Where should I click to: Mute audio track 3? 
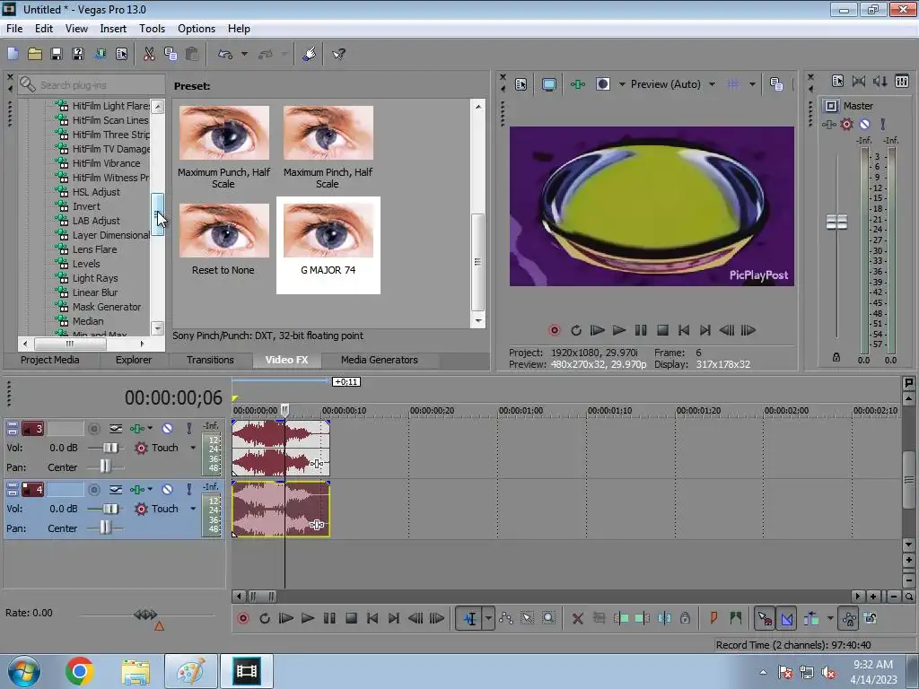pyautogui.click(x=167, y=428)
